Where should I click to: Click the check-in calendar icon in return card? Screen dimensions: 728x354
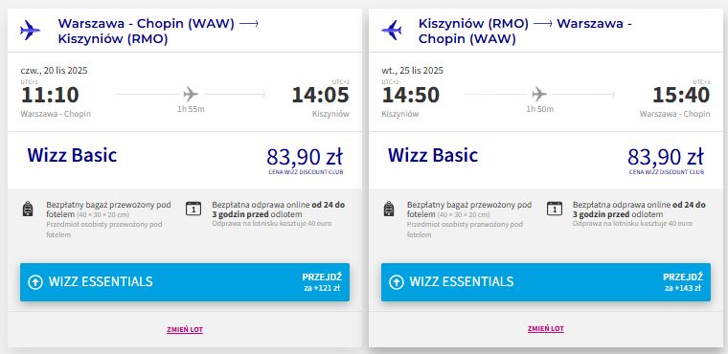pos(555,209)
